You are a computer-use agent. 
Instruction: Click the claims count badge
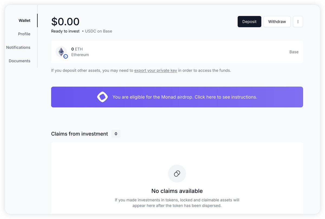[x=116, y=134]
